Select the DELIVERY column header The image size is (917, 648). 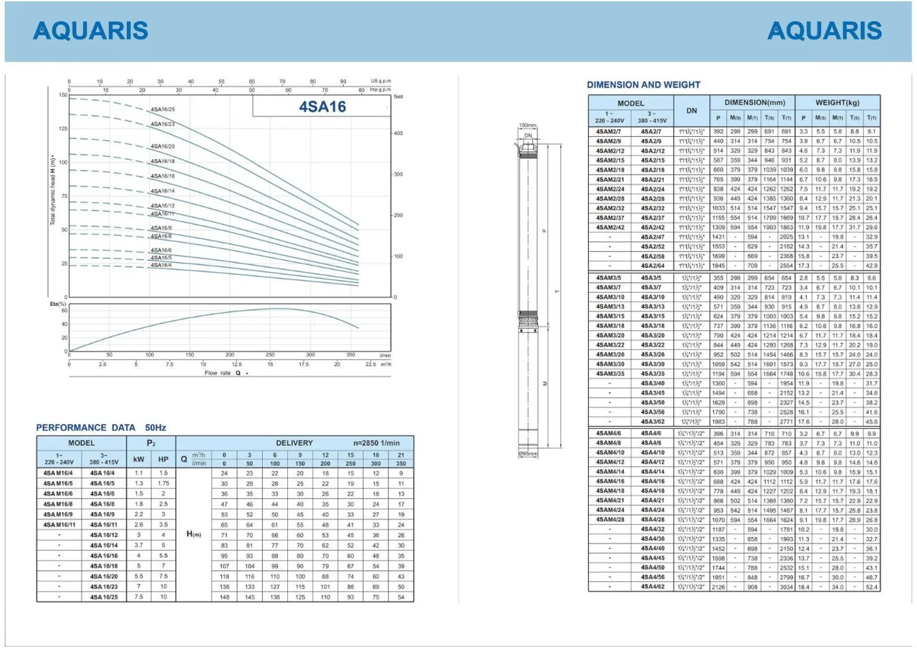pos(294,443)
